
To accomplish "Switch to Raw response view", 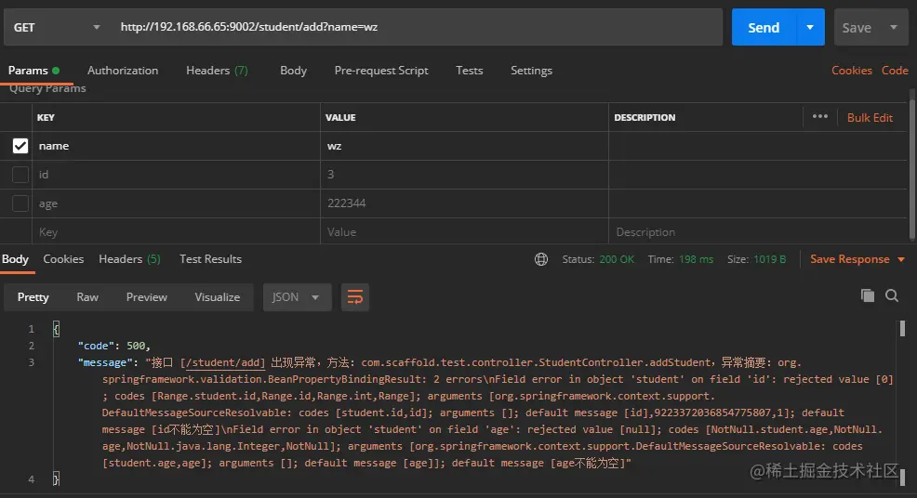I will (87, 297).
